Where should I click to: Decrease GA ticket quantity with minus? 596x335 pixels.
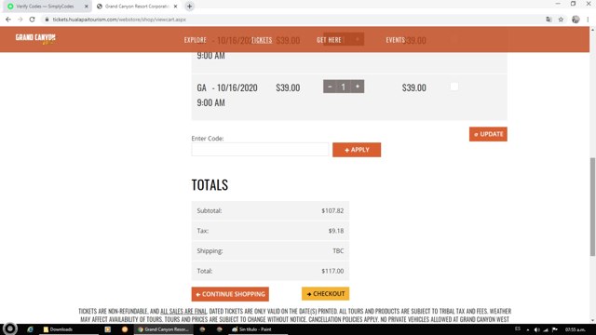[330, 87]
